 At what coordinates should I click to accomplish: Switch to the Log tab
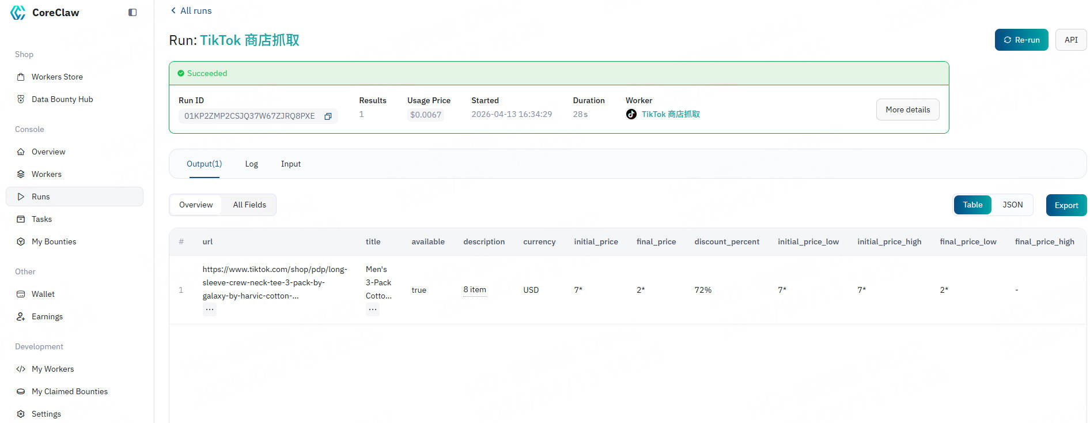coord(251,164)
